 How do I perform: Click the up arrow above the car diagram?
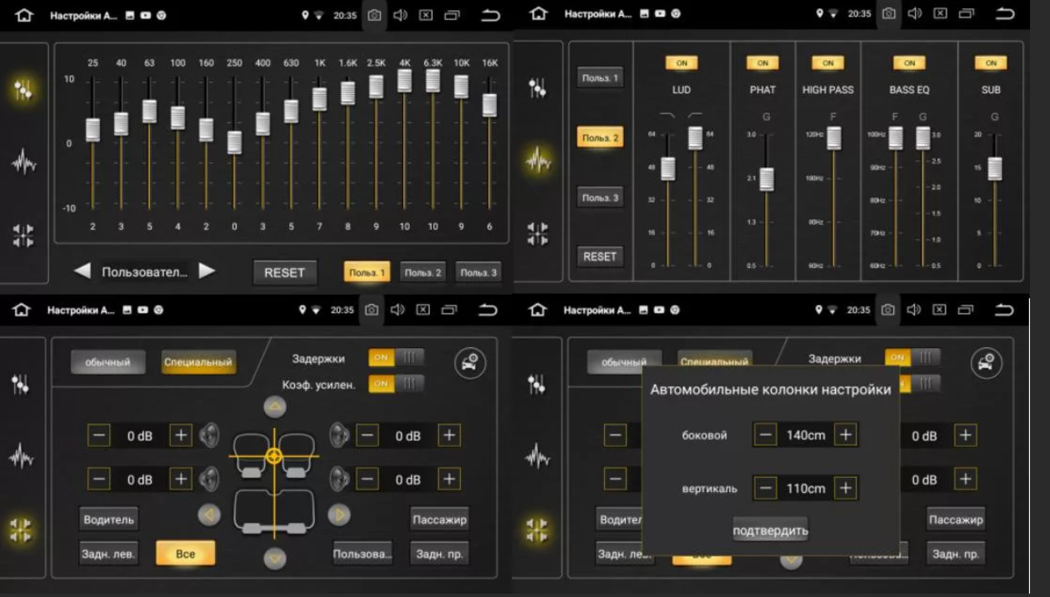click(x=274, y=407)
